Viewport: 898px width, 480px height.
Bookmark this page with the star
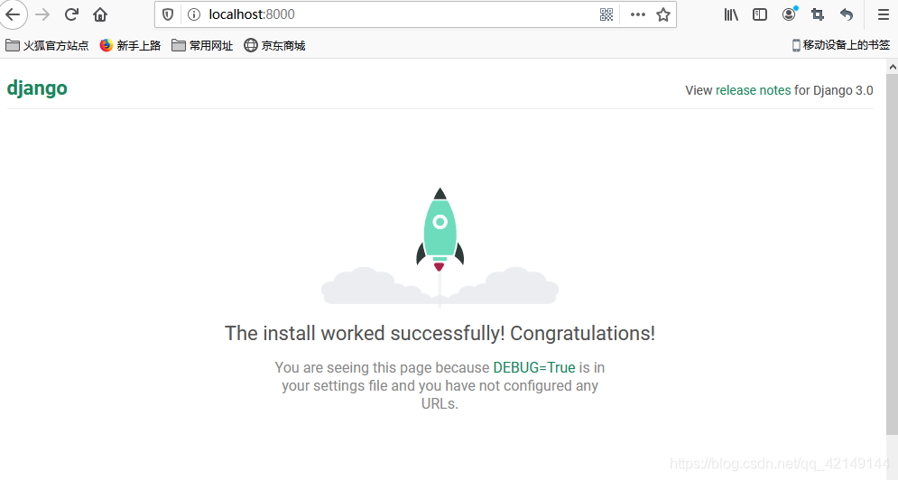tap(663, 14)
